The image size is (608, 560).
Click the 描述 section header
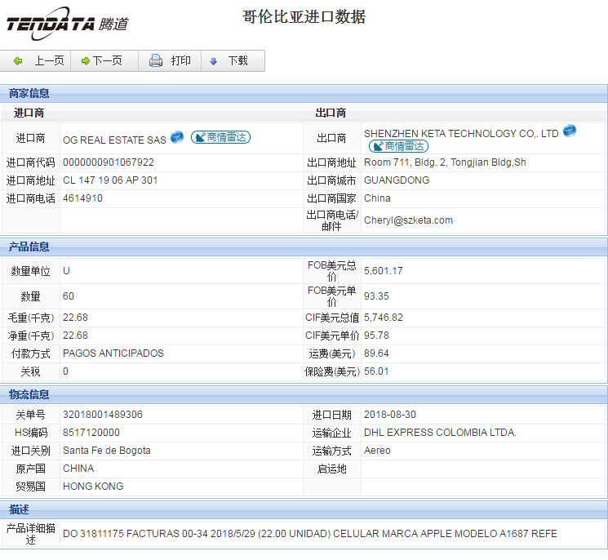tap(20, 509)
